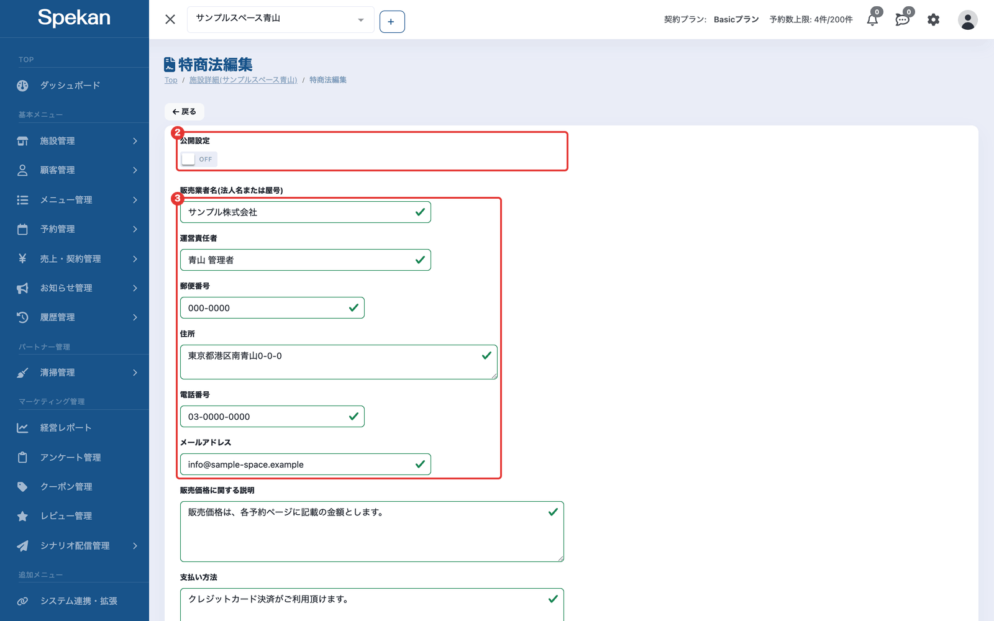Expand the 施設管理 submenu chevron

tap(135, 141)
